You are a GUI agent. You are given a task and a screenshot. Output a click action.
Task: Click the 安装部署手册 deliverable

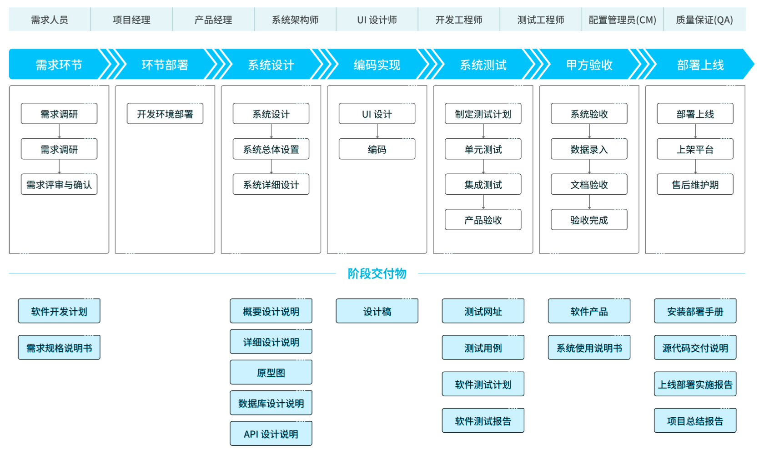click(x=695, y=311)
